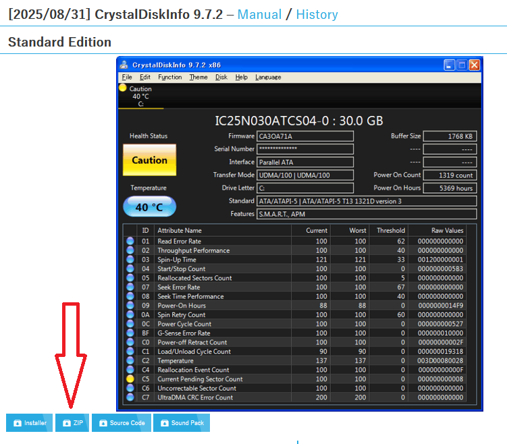Click the status icon for Reallocation Event Count

coord(130,369)
